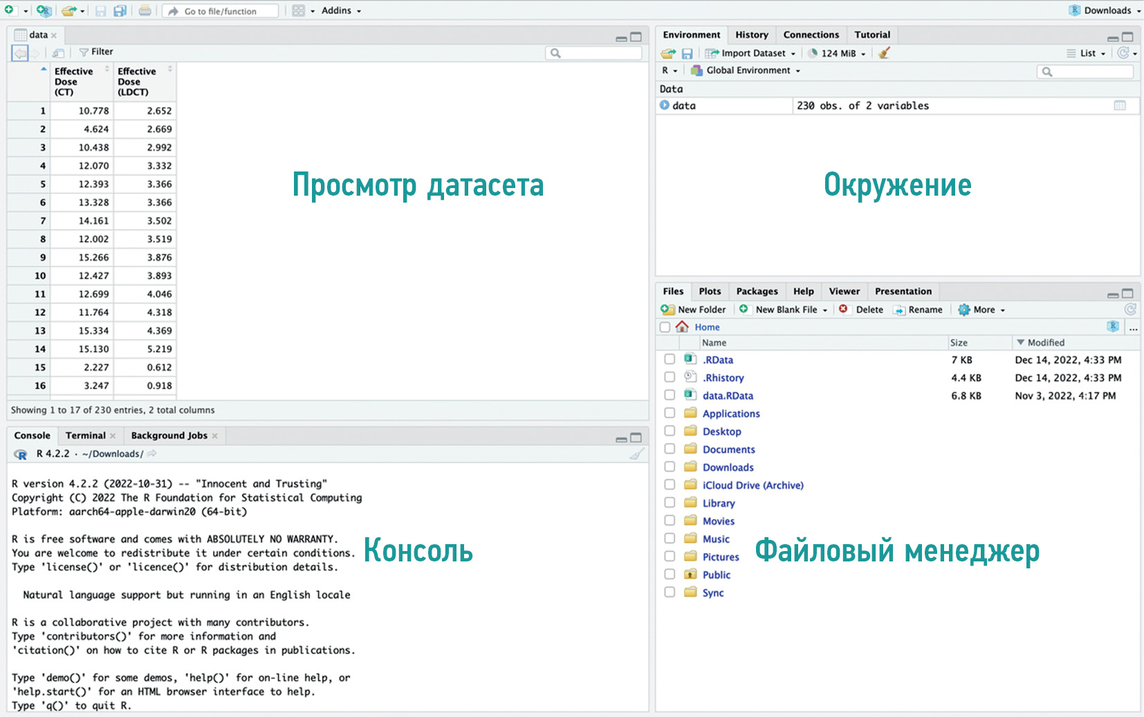Check the box next to data.RData
1144x717 pixels.
(670, 395)
